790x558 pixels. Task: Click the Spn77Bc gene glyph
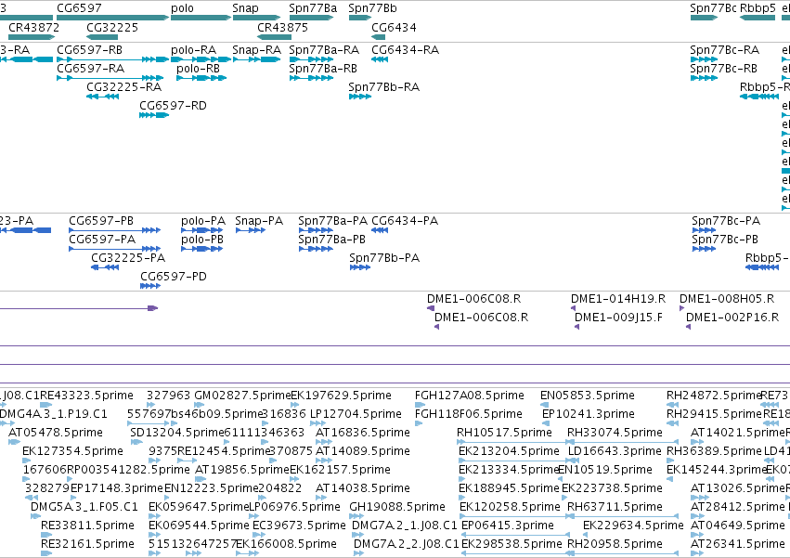[704, 18]
